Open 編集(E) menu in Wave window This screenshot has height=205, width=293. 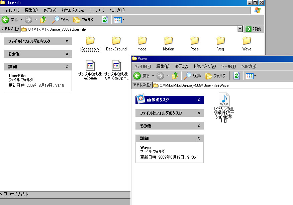point(163,66)
